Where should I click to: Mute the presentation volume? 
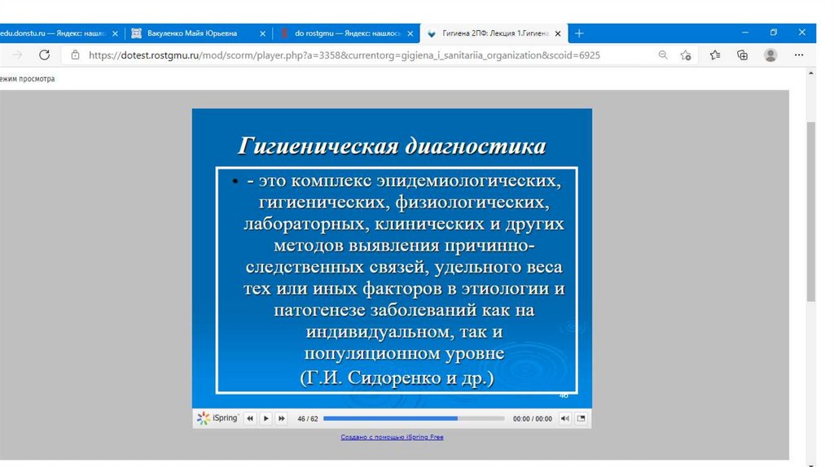pyautogui.click(x=564, y=418)
